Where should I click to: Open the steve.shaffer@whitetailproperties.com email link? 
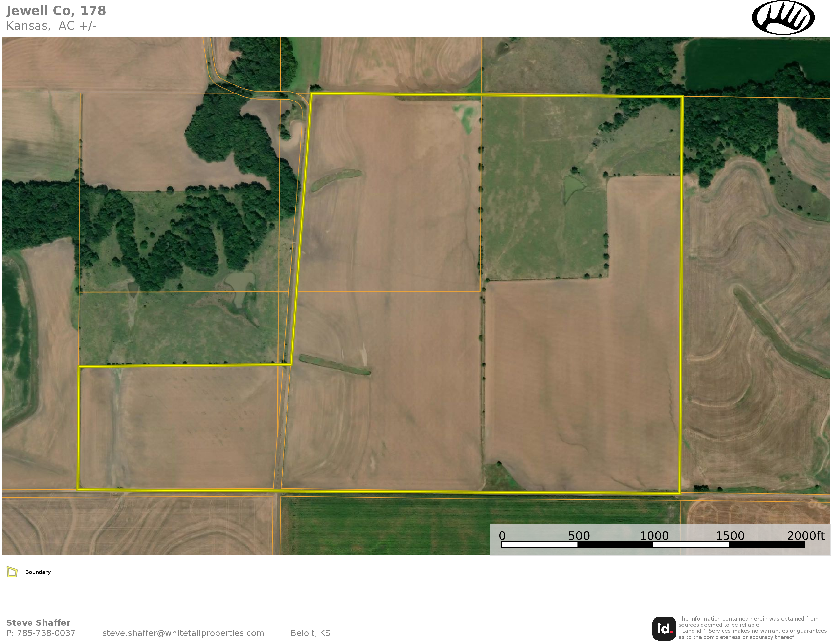[183, 633]
